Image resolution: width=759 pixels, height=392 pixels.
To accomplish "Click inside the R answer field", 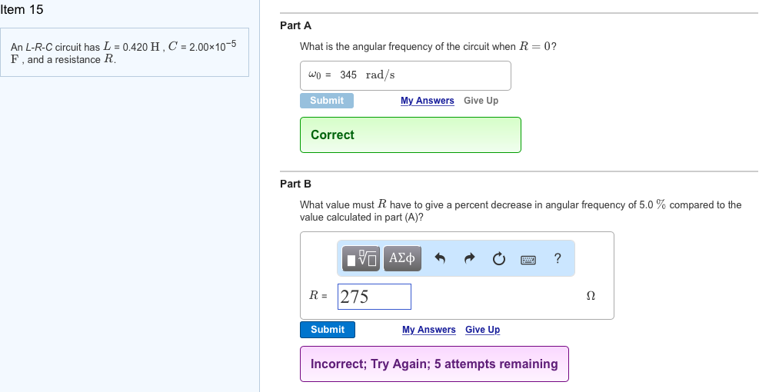I will coord(375,297).
